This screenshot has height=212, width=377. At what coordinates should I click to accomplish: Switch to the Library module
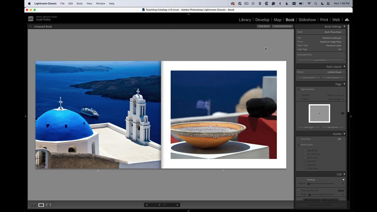[245, 20]
